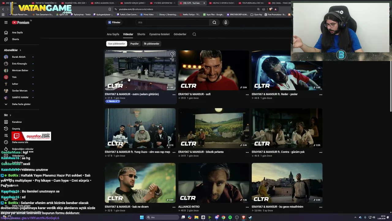The image size is (392, 221).
Task: Play the sofi video thumbnail
Action: coord(214,71)
